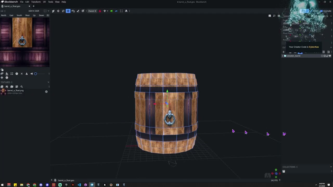
Task: Add a new project tab with plus
Action: coord(33,6)
